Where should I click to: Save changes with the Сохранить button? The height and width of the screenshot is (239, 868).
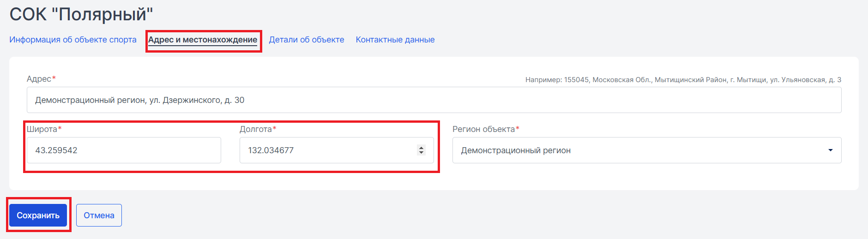(x=38, y=215)
